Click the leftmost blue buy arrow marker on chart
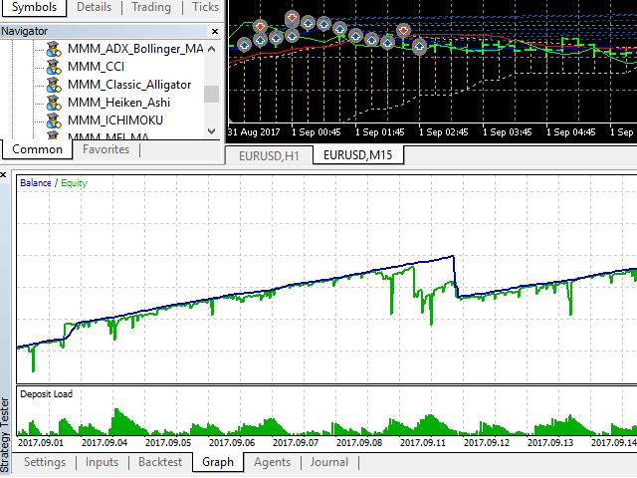 click(245, 43)
